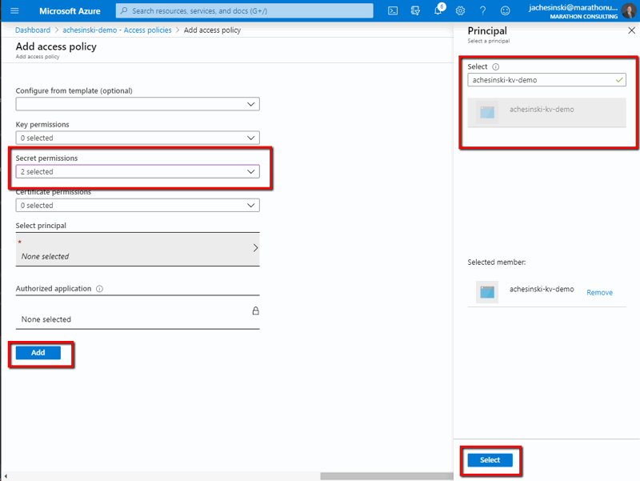Click the Remove link for selected member
This screenshot has height=481, width=640.
599,293
